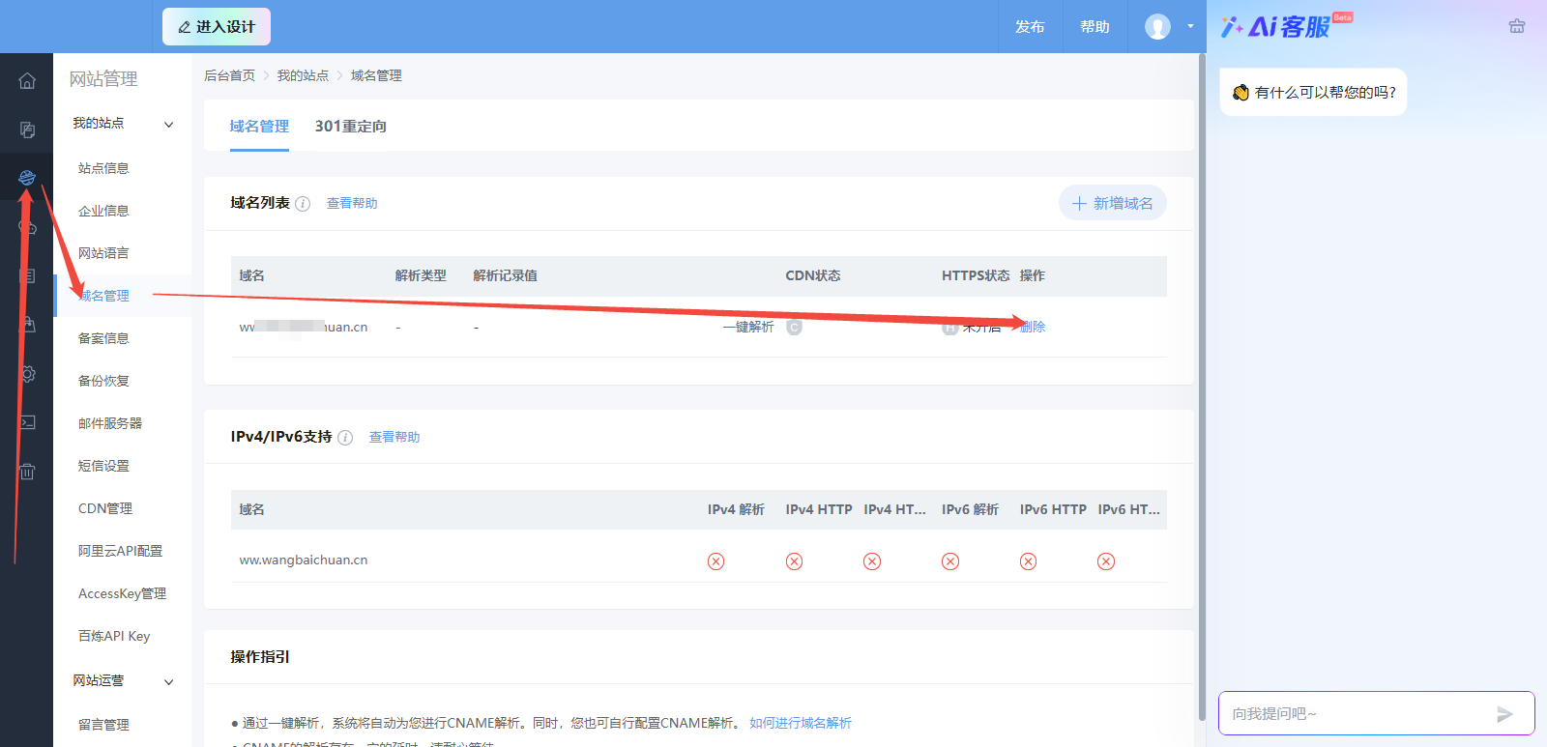The image size is (1547, 747).
Task: Go to 我的站点 breadcrumb
Action: tap(303, 75)
